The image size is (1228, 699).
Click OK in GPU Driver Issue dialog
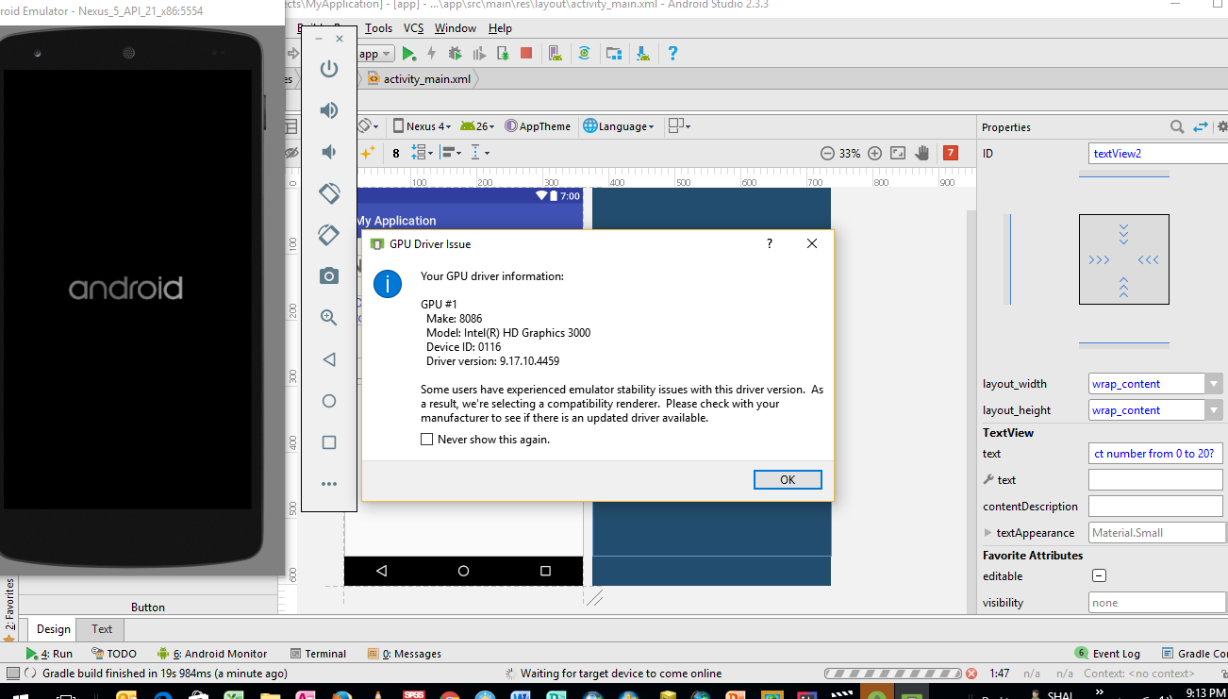788,479
